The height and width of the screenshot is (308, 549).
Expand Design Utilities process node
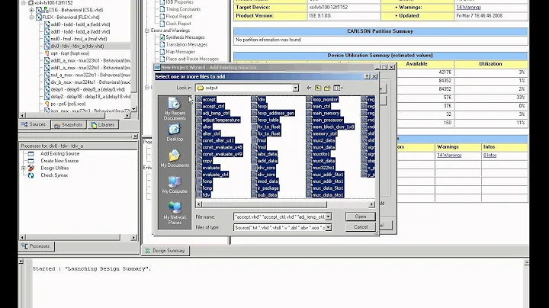24,168
